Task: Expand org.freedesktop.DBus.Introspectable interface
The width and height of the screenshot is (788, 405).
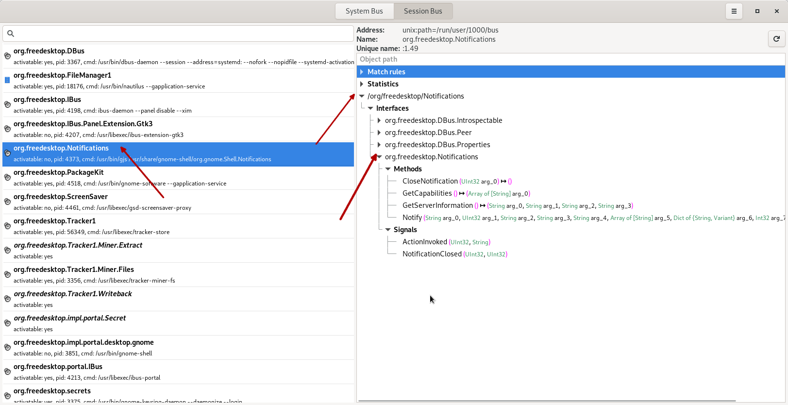Action: (x=379, y=120)
